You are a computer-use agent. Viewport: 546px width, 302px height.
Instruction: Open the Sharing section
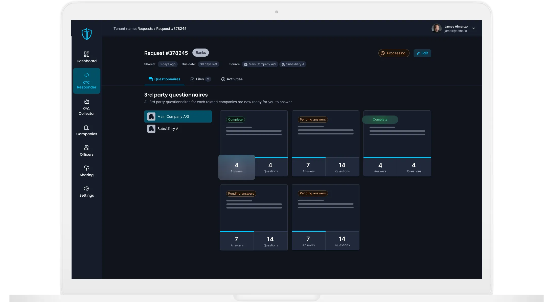(x=86, y=171)
